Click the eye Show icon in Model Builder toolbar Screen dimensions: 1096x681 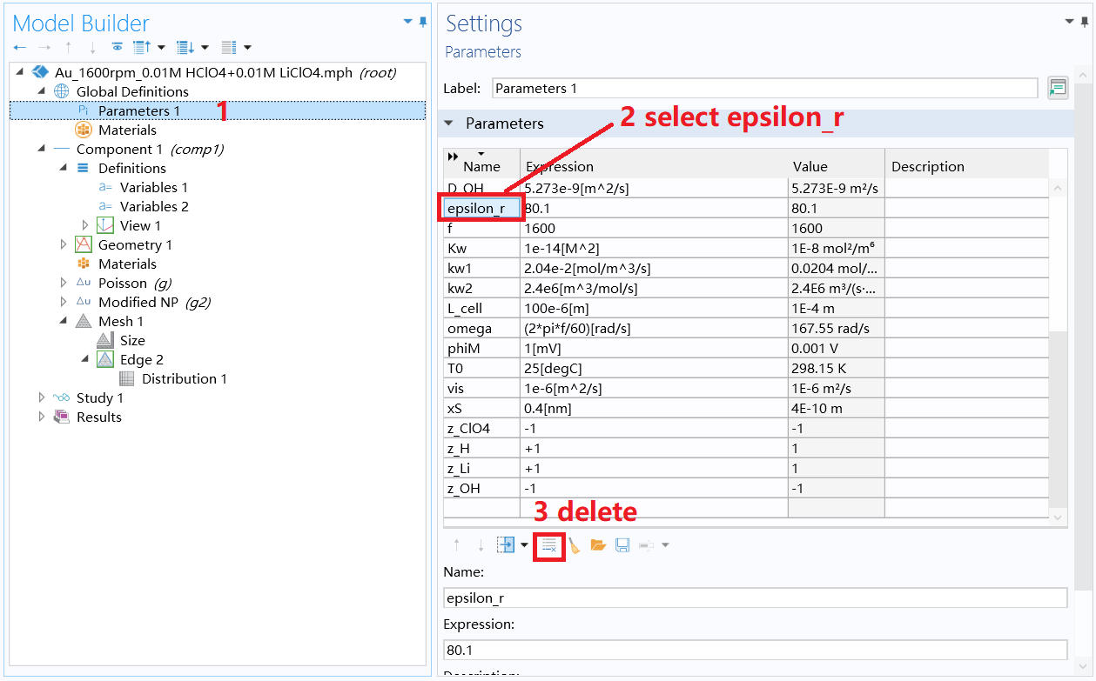118,47
